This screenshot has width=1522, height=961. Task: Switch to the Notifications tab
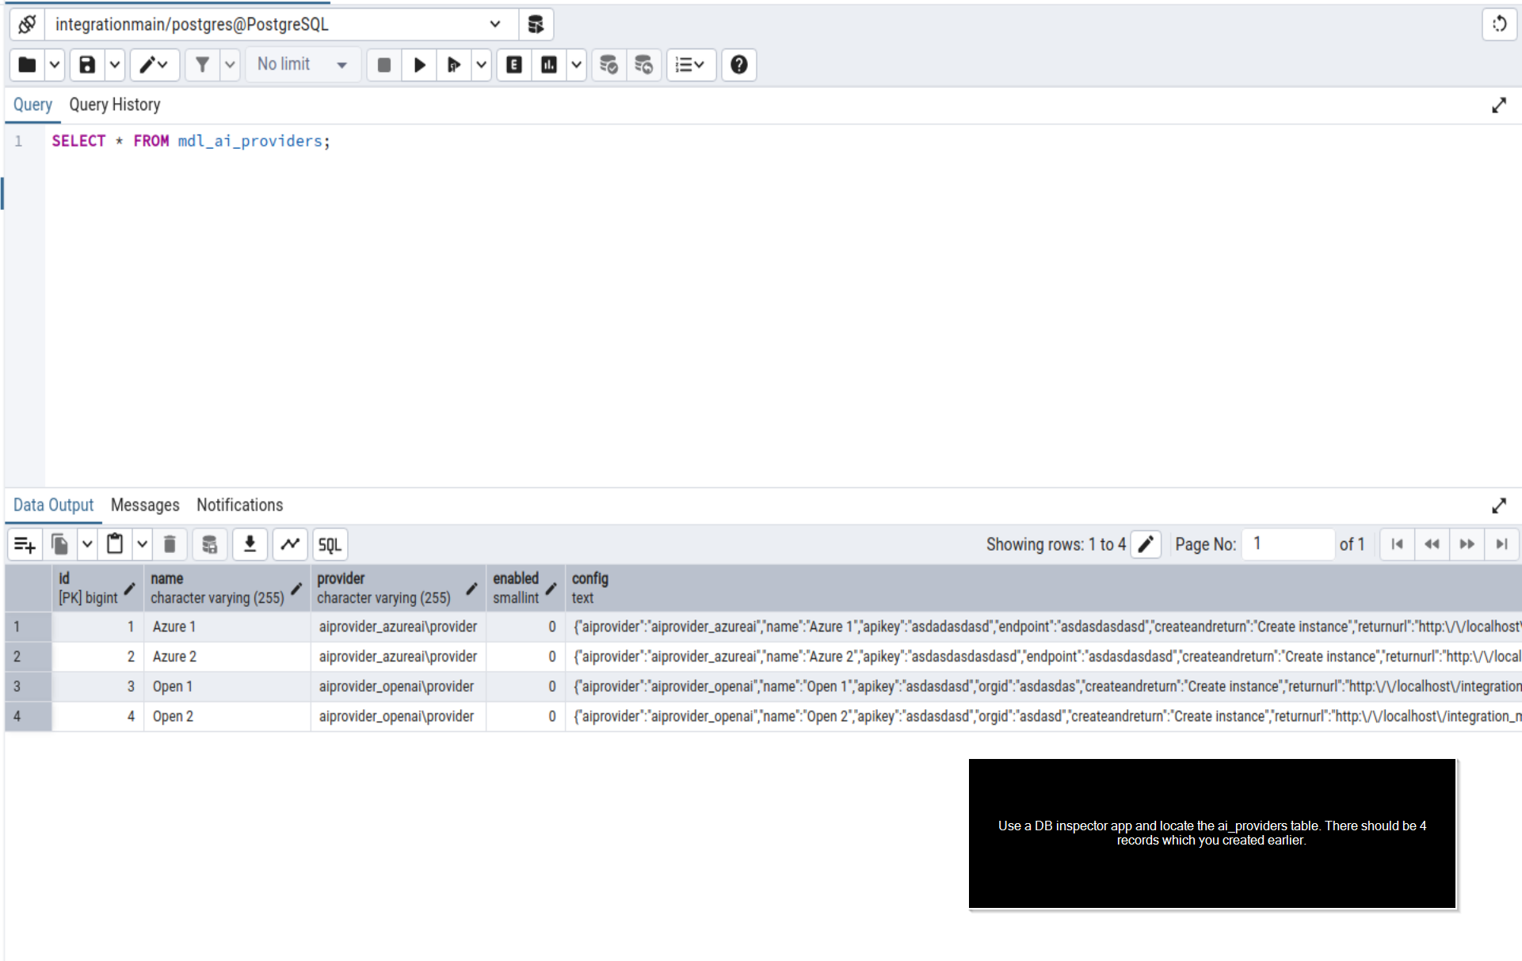[x=240, y=505]
